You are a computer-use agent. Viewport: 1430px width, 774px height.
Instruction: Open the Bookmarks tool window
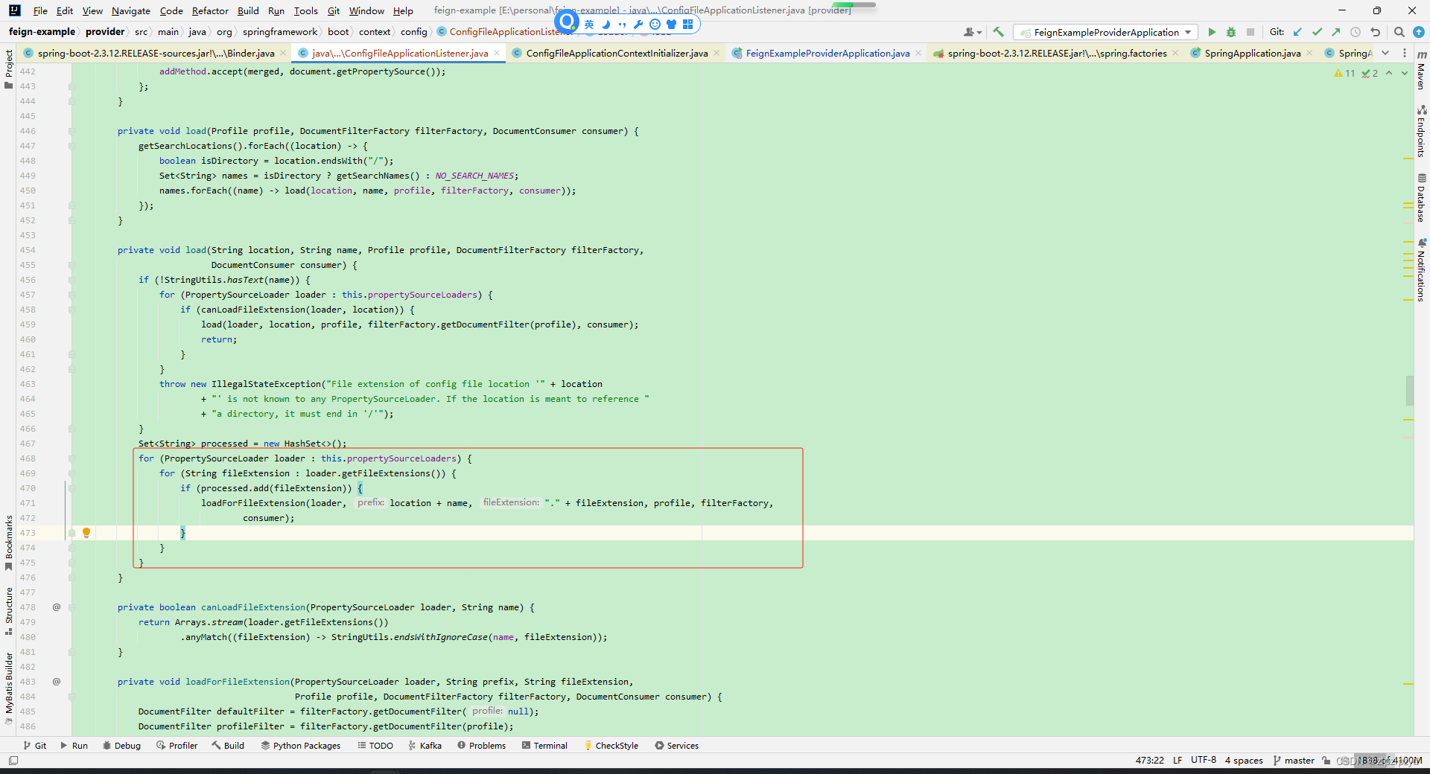[9, 543]
